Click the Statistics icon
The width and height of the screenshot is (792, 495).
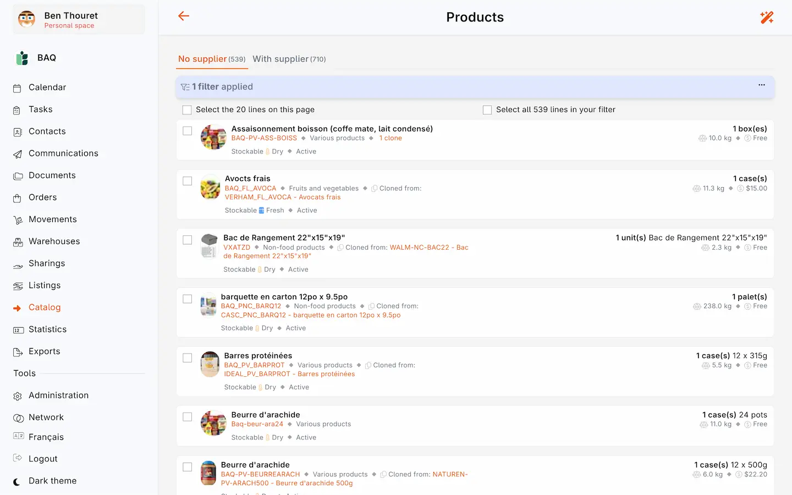click(x=18, y=330)
